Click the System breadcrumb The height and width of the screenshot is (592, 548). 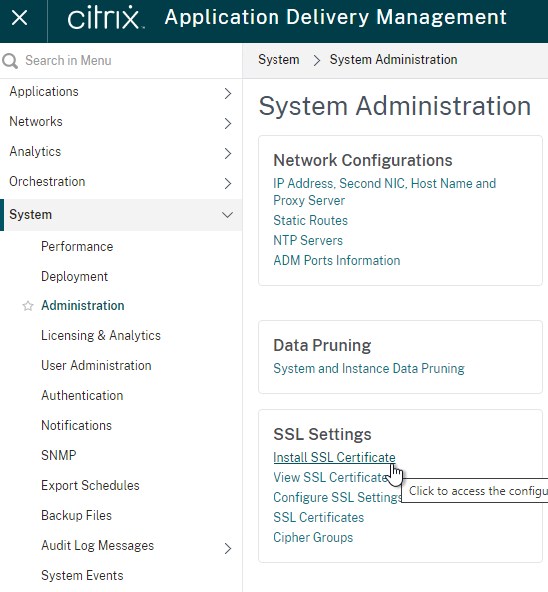pyautogui.click(x=278, y=60)
